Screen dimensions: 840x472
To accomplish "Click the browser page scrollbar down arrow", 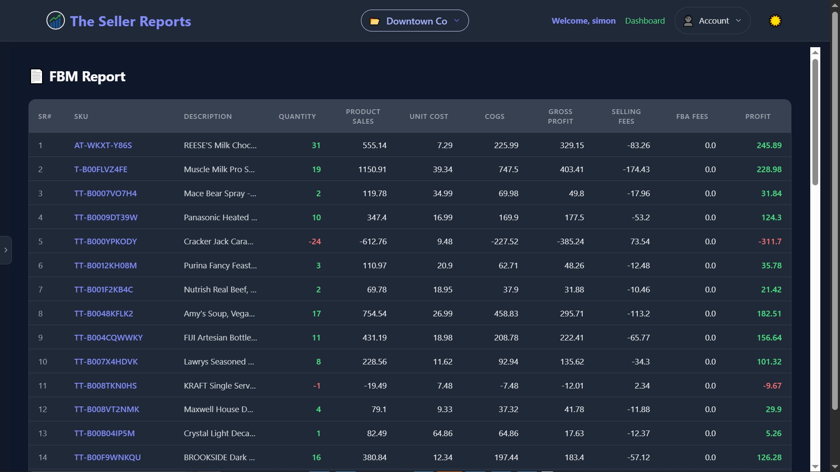I will coord(835,467).
